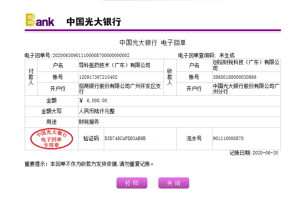
Task: Click the 金额 row label
Action: tap(52, 100)
